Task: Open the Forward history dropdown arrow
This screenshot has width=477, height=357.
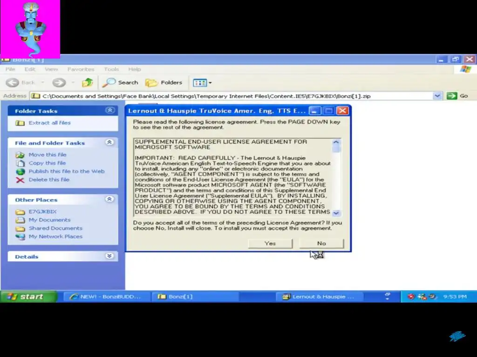Action: (73, 83)
